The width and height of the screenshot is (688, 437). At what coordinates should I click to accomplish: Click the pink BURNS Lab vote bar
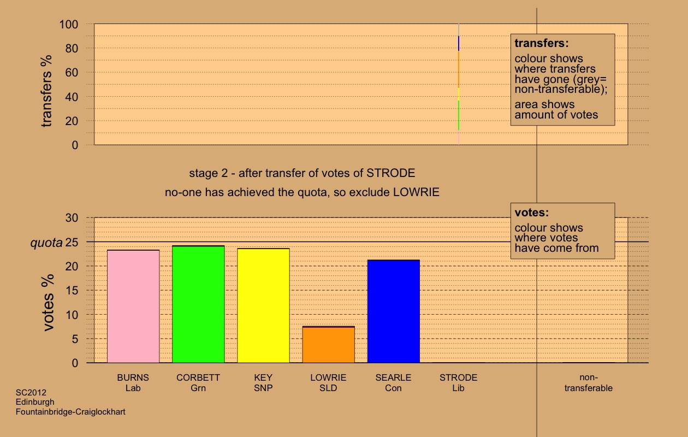tap(133, 306)
